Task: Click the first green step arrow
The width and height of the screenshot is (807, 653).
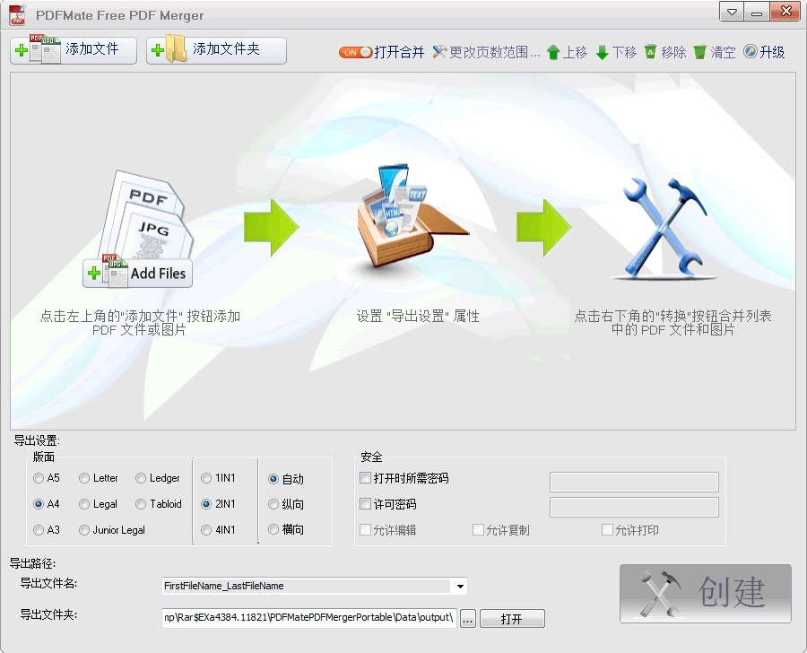Action: [271, 227]
